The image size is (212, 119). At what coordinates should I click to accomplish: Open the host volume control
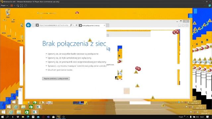click(197, 117)
